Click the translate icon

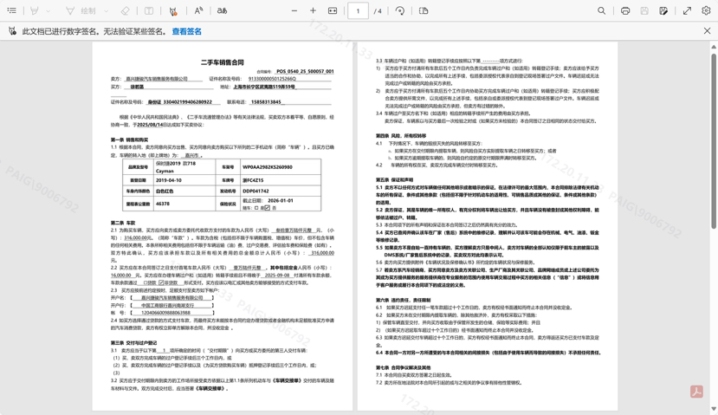click(222, 11)
